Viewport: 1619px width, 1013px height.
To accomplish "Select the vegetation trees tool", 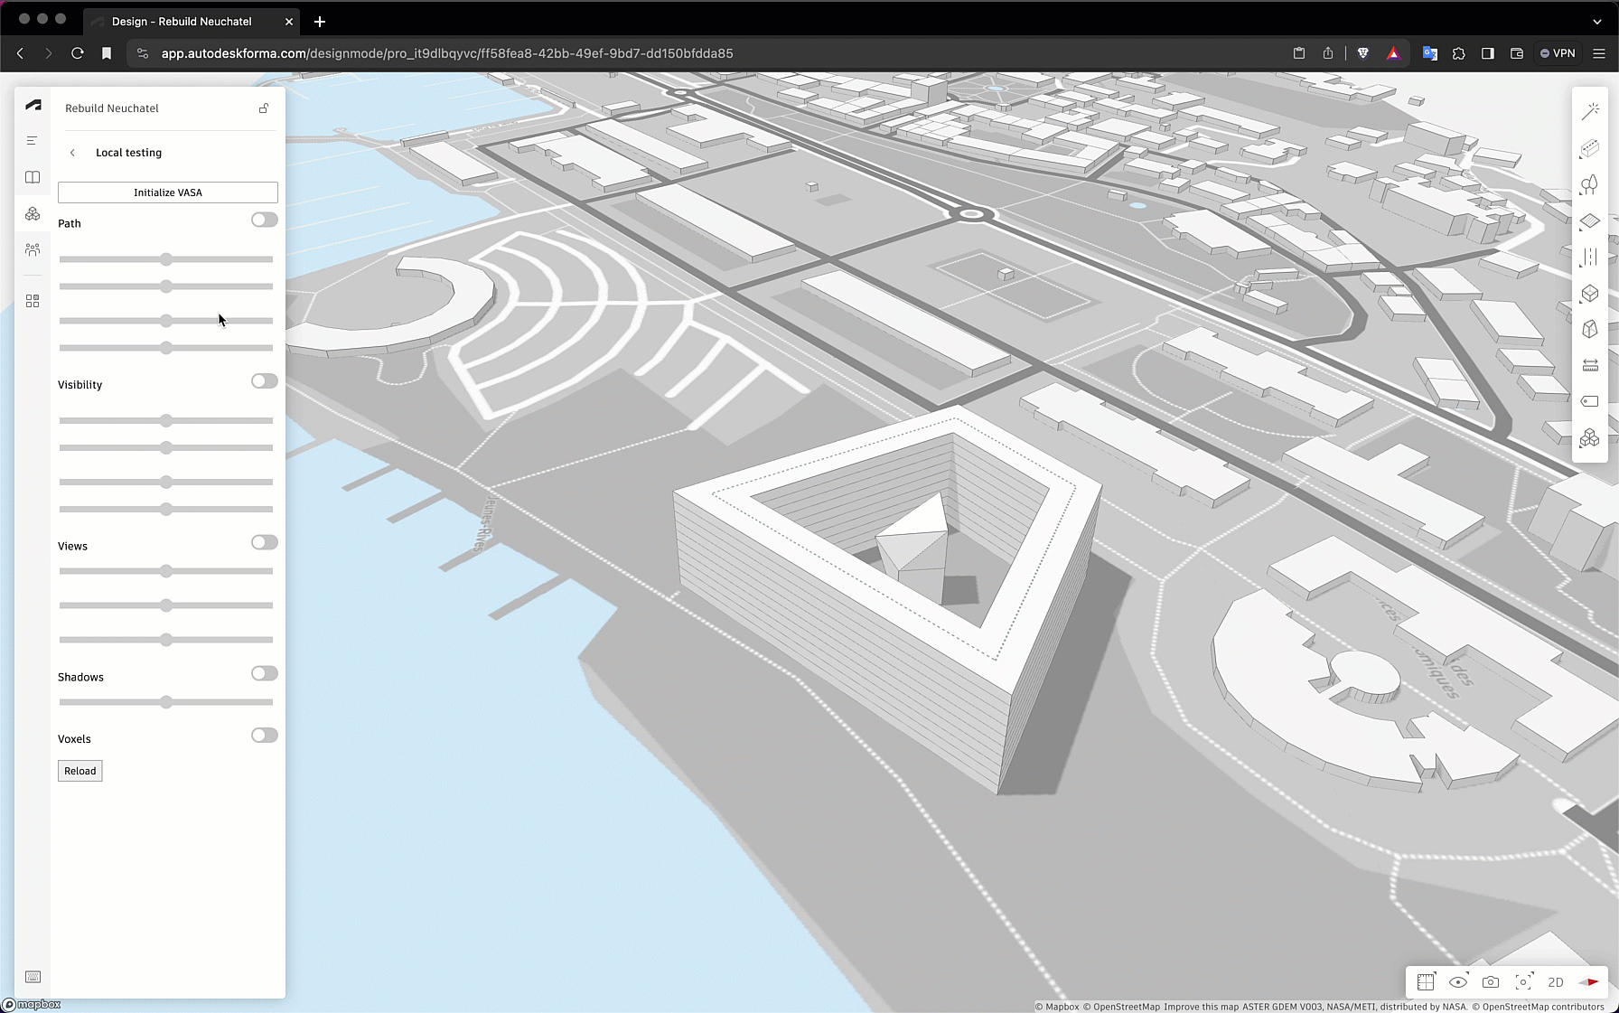I will [x=1589, y=185].
